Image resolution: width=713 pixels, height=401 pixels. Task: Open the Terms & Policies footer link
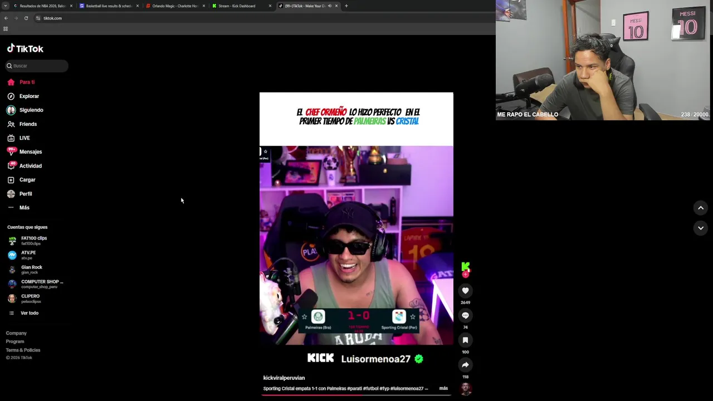pyautogui.click(x=23, y=350)
